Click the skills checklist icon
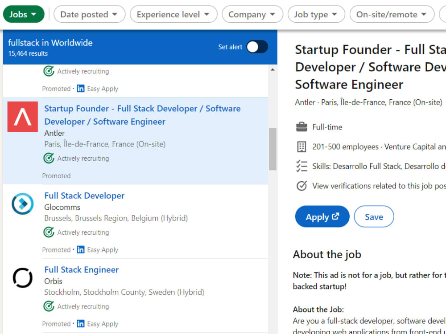This screenshot has width=446, height=334. tap(301, 166)
